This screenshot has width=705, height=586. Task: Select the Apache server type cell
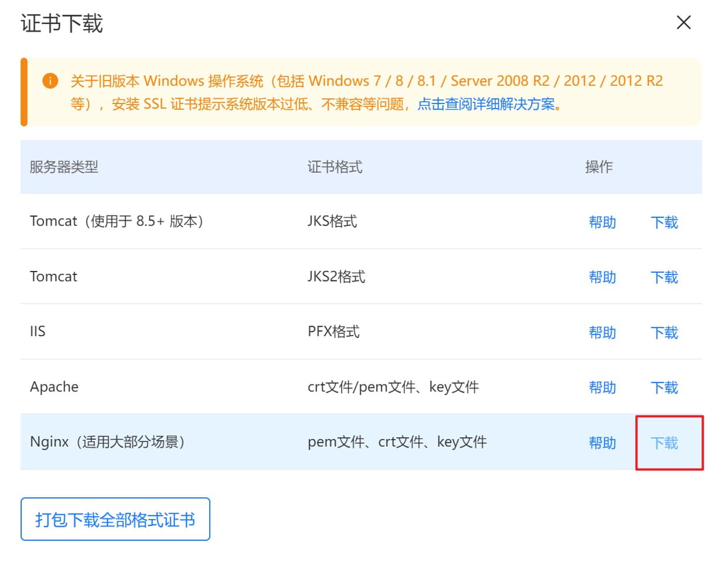(54, 386)
